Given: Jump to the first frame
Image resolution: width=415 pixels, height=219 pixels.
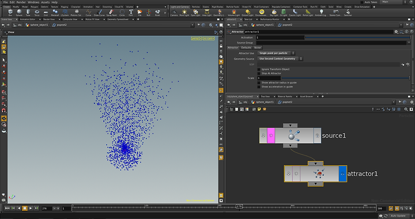Looking at the screenshot, I should click(7, 209).
